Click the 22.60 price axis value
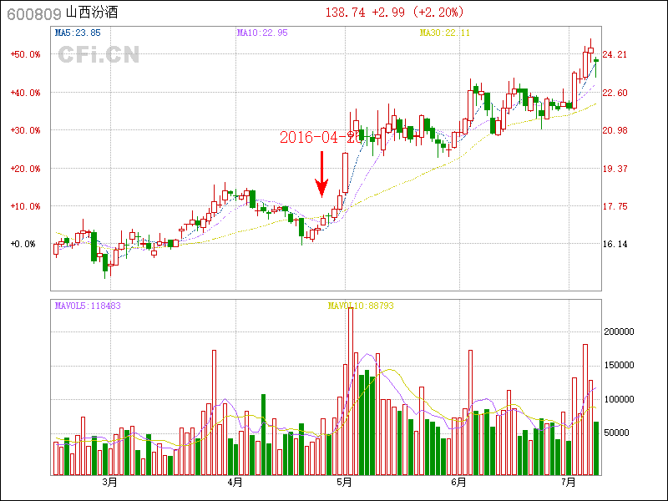This screenshot has height=501, width=668. [615, 93]
